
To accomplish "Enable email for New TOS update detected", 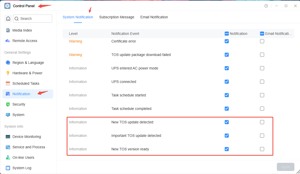I will click(x=262, y=122).
